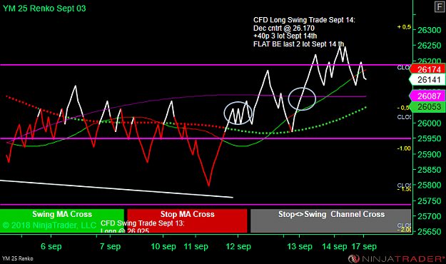Select the chart title 'YM 25 Renko Sept 03'
Screen dimensions: 446x264
tap(44, 9)
